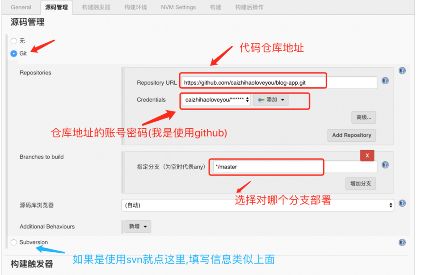Open the 构建触发器 tab
Screen dimensions: 447x275
click(95, 7)
